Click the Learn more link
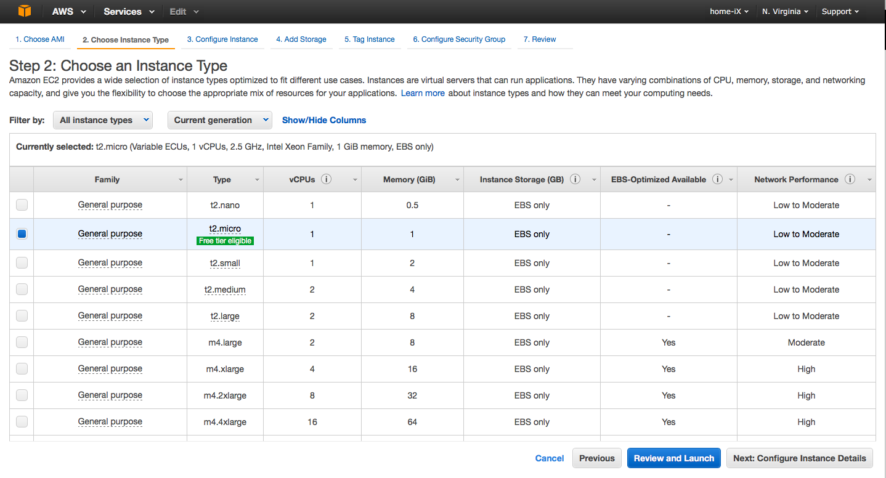 tap(423, 93)
